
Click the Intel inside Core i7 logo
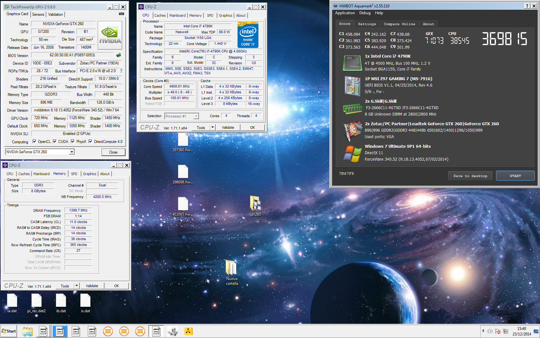tap(248, 35)
